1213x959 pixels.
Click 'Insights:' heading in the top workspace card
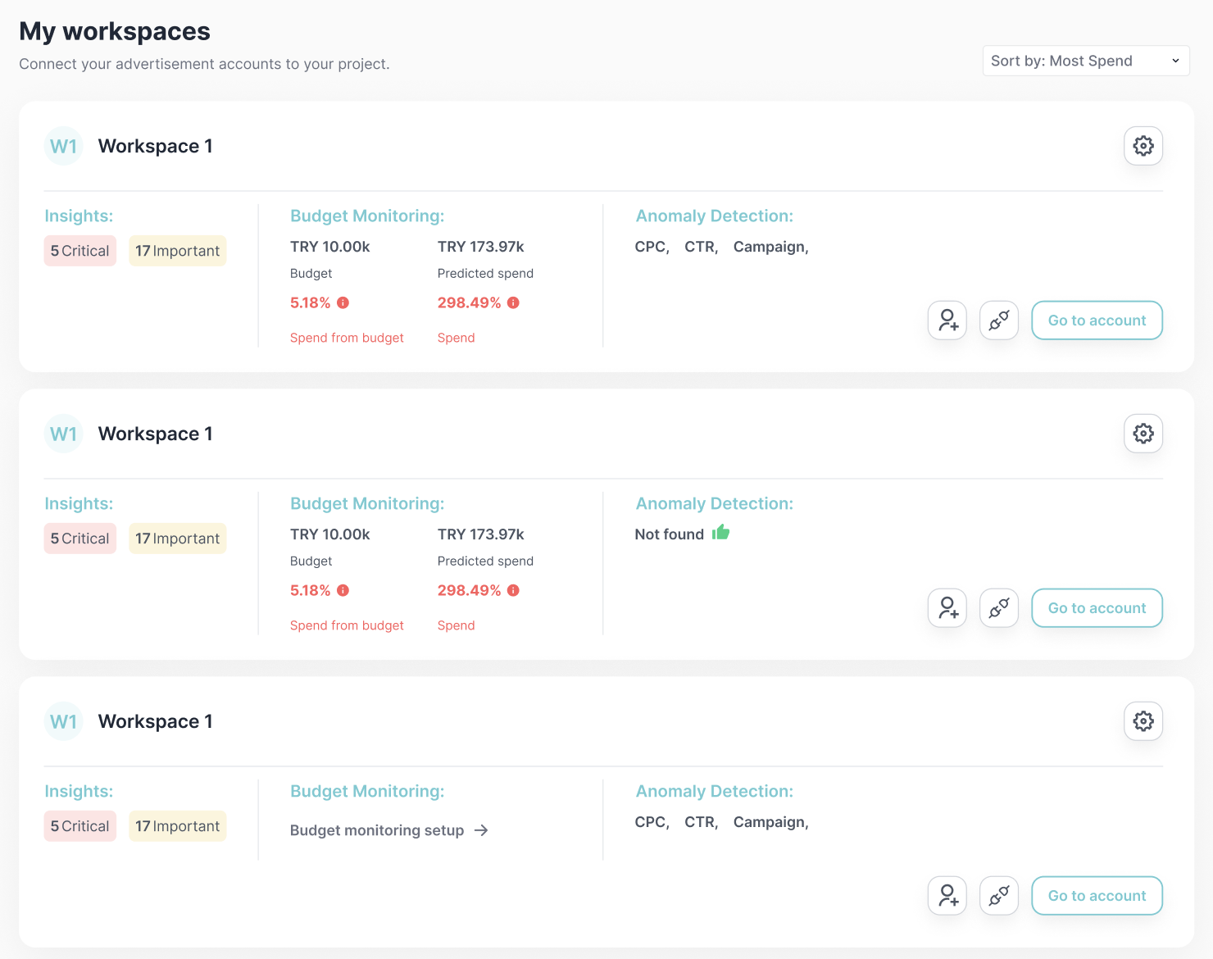(x=79, y=216)
